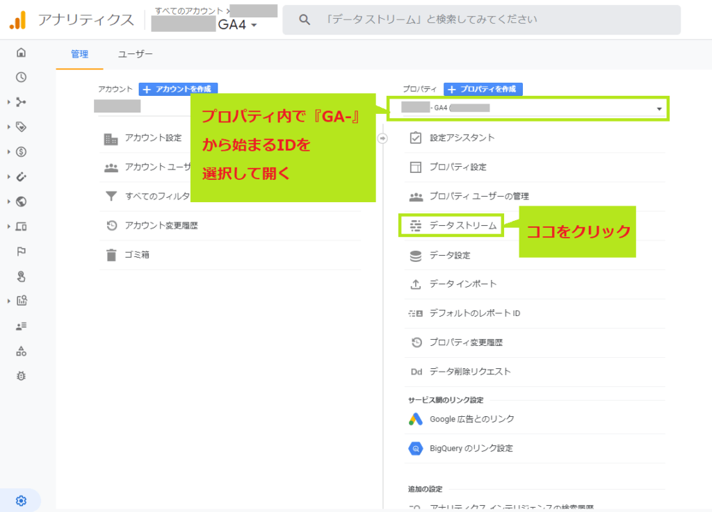Switch to the 管理 tab
Screen dimensions: 712x512
click(x=79, y=54)
